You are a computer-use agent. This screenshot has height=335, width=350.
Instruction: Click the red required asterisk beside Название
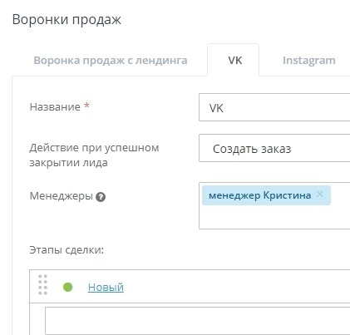(86, 106)
